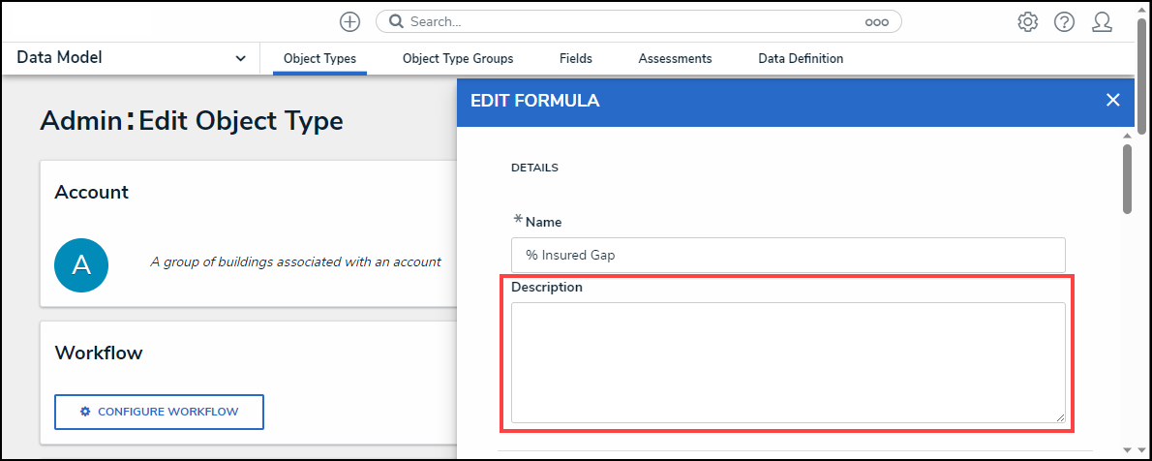1152x461 pixels.
Task: Open the user profile icon
Action: [x=1102, y=21]
